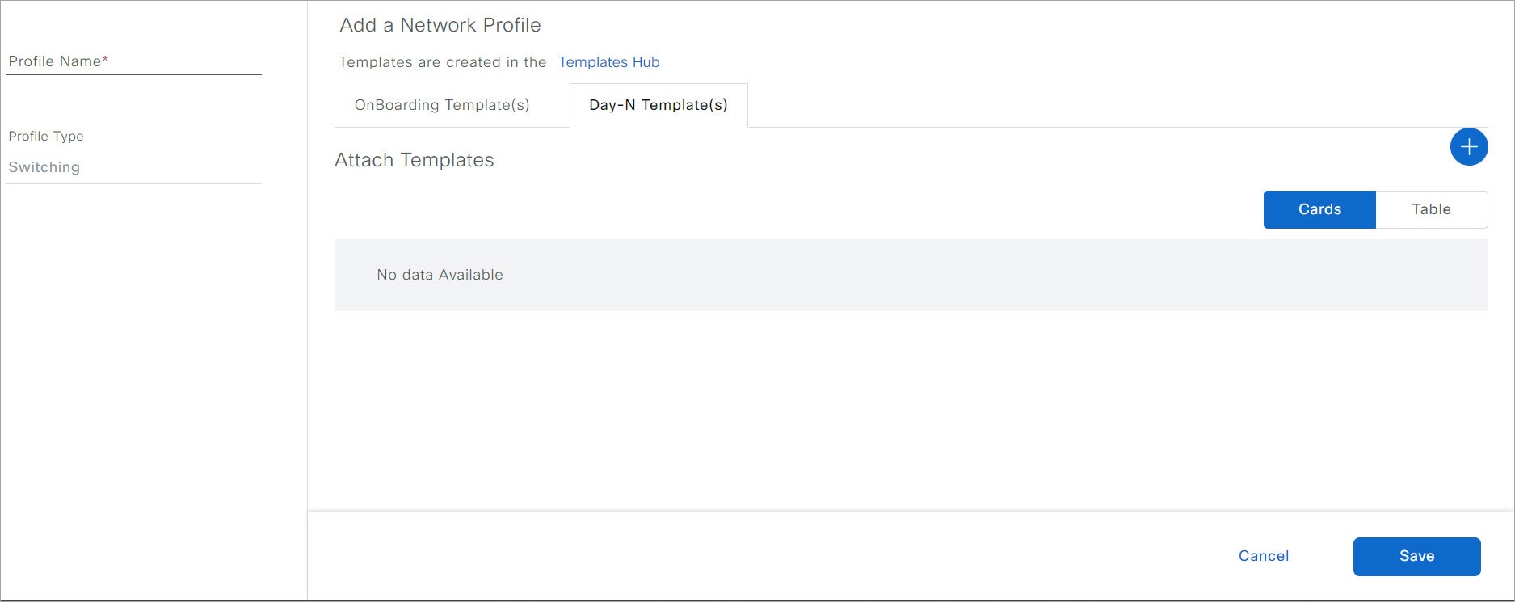This screenshot has height=602, width=1515.
Task: Click the red required asterisk
Action: (x=105, y=61)
